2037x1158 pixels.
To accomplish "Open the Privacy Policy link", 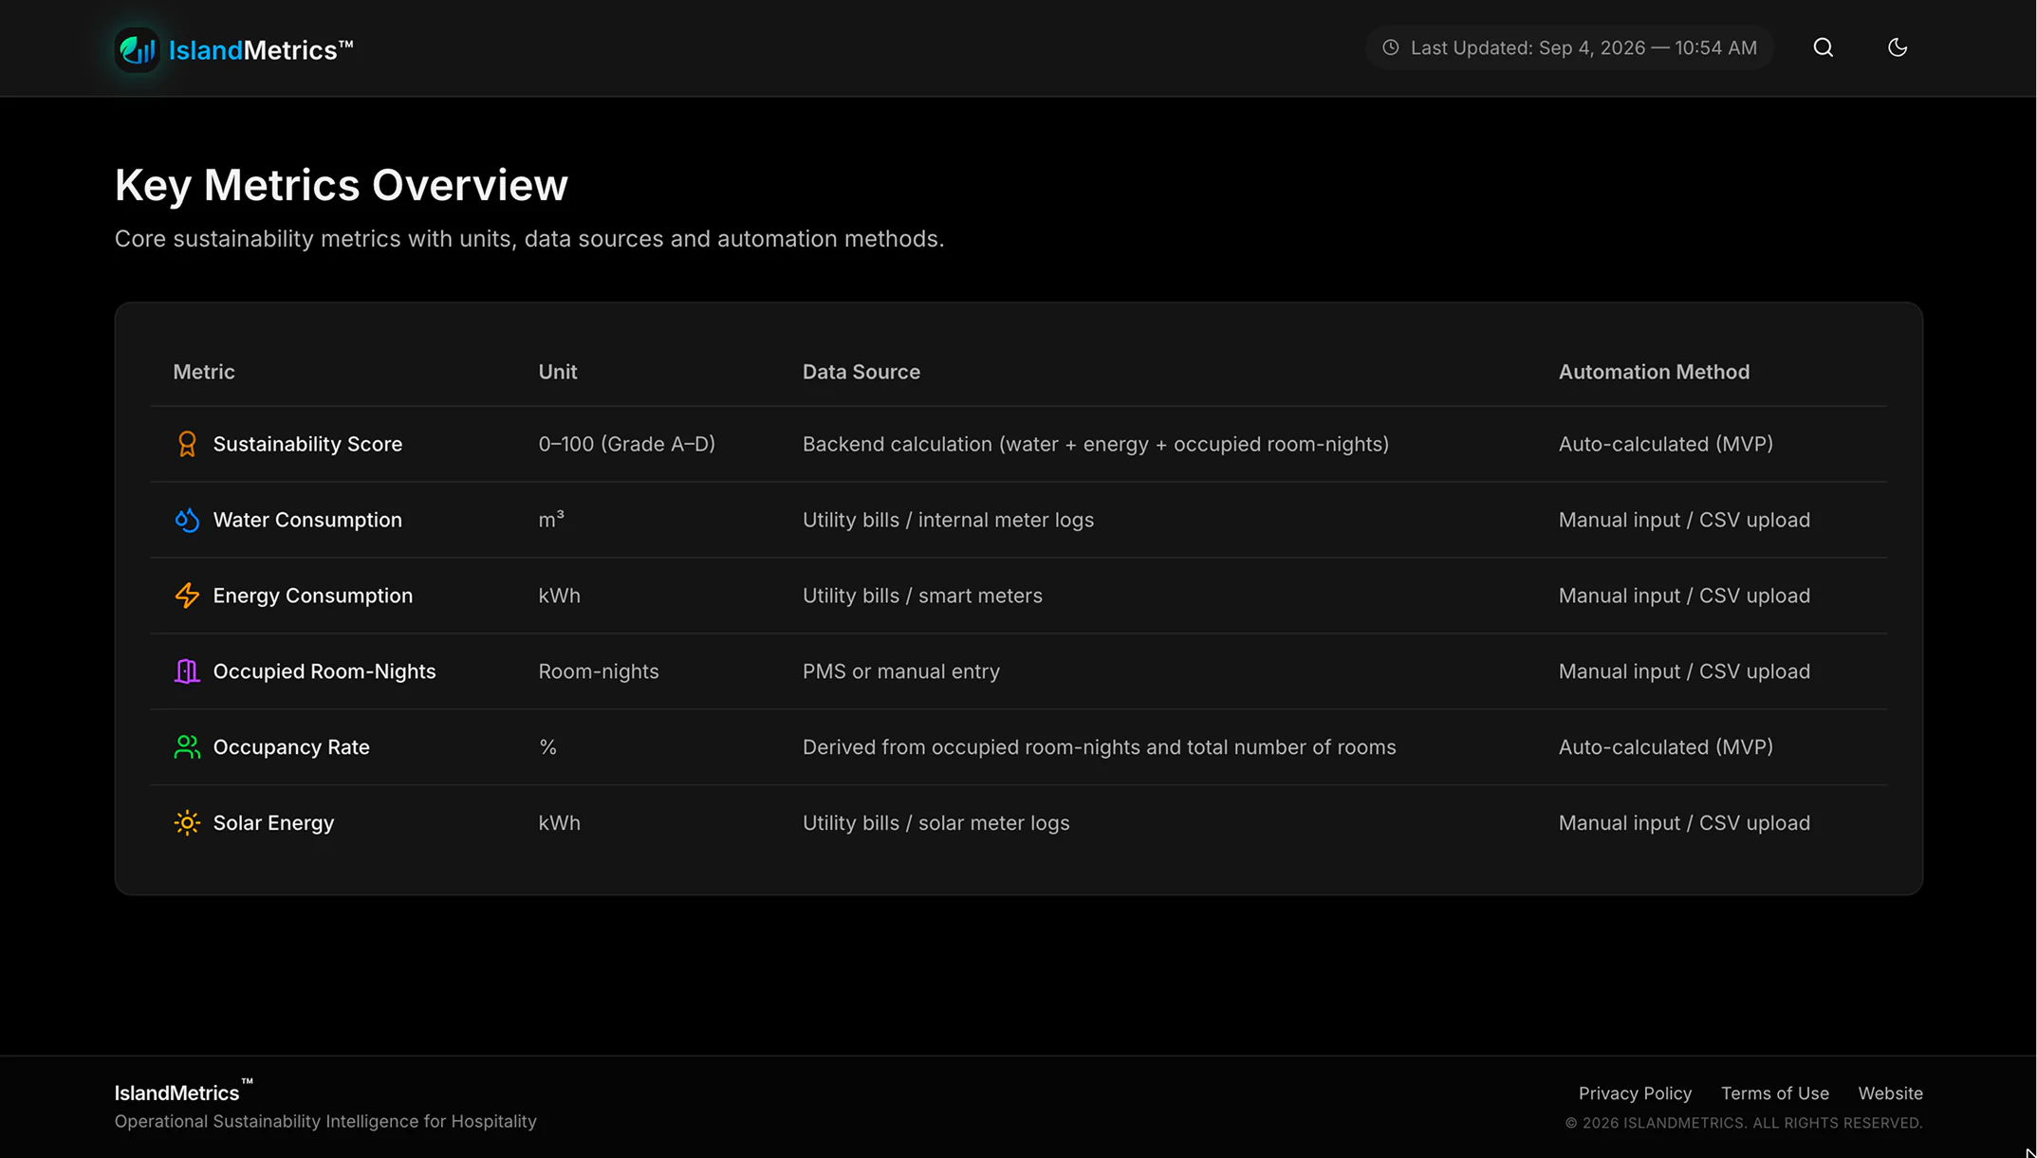I will (1635, 1094).
